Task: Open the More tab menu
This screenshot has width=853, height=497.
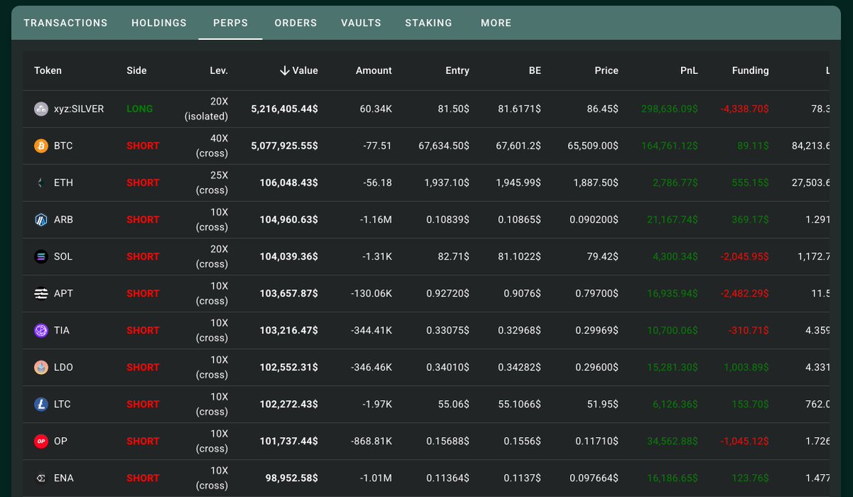Action: pyautogui.click(x=495, y=23)
